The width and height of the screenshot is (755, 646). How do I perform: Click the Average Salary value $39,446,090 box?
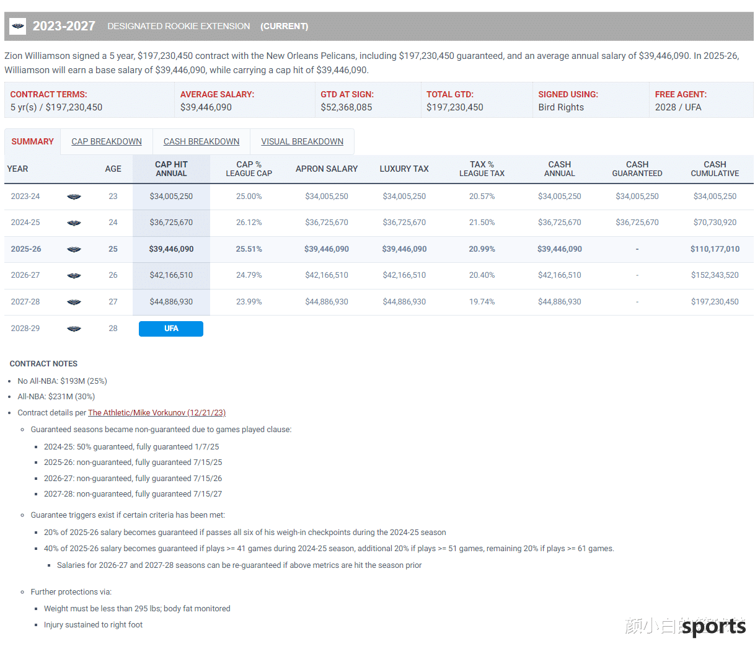coord(206,107)
